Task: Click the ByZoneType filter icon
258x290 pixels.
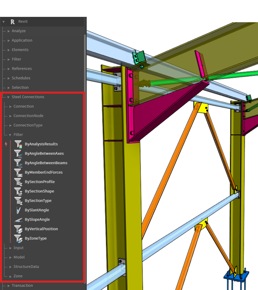Action: 18,238
